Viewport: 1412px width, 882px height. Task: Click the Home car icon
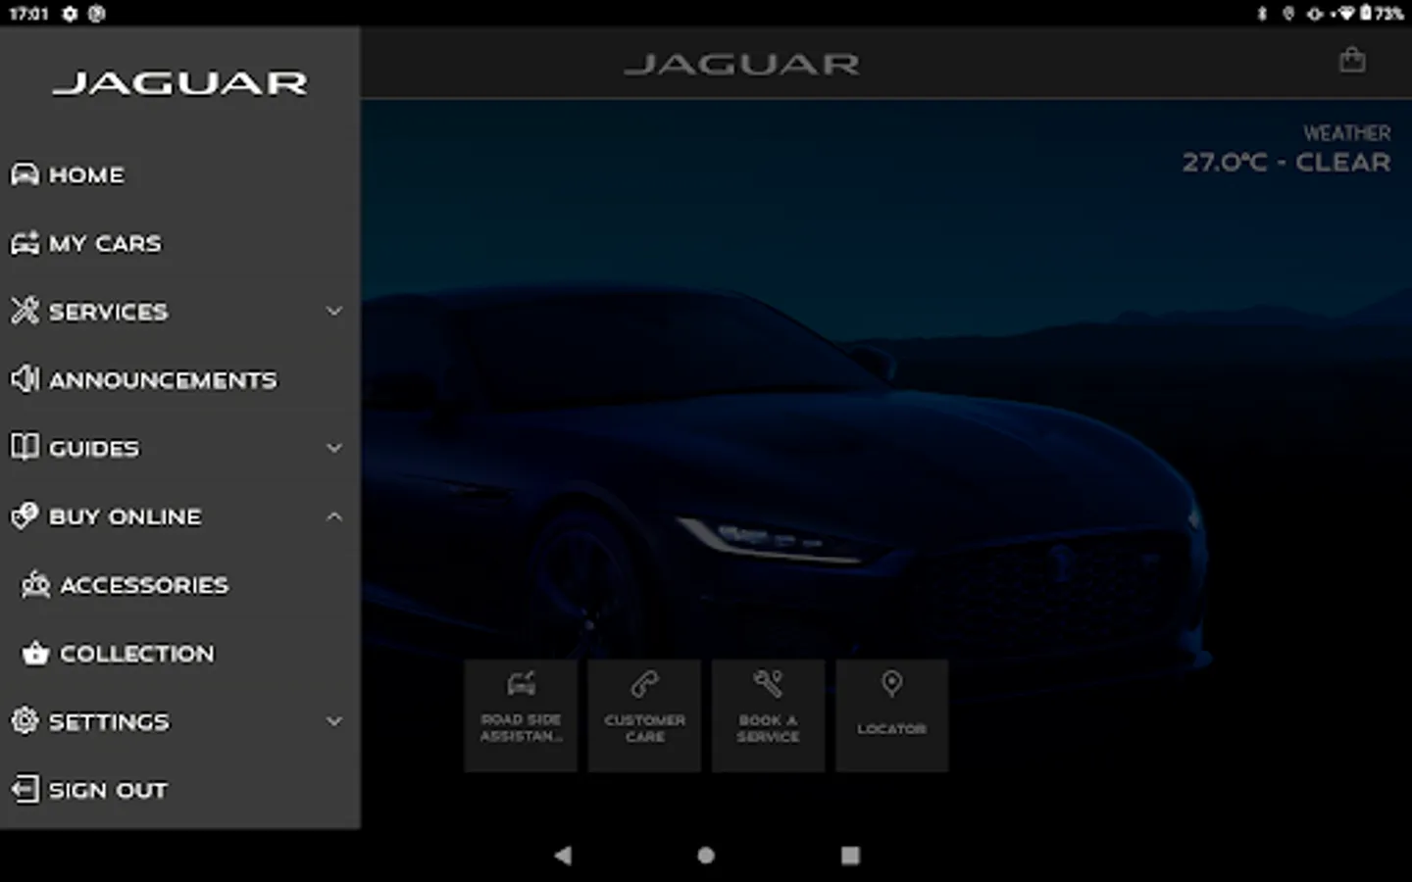click(x=25, y=174)
